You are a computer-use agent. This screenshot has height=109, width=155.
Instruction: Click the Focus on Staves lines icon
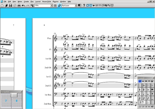(55, 5)
